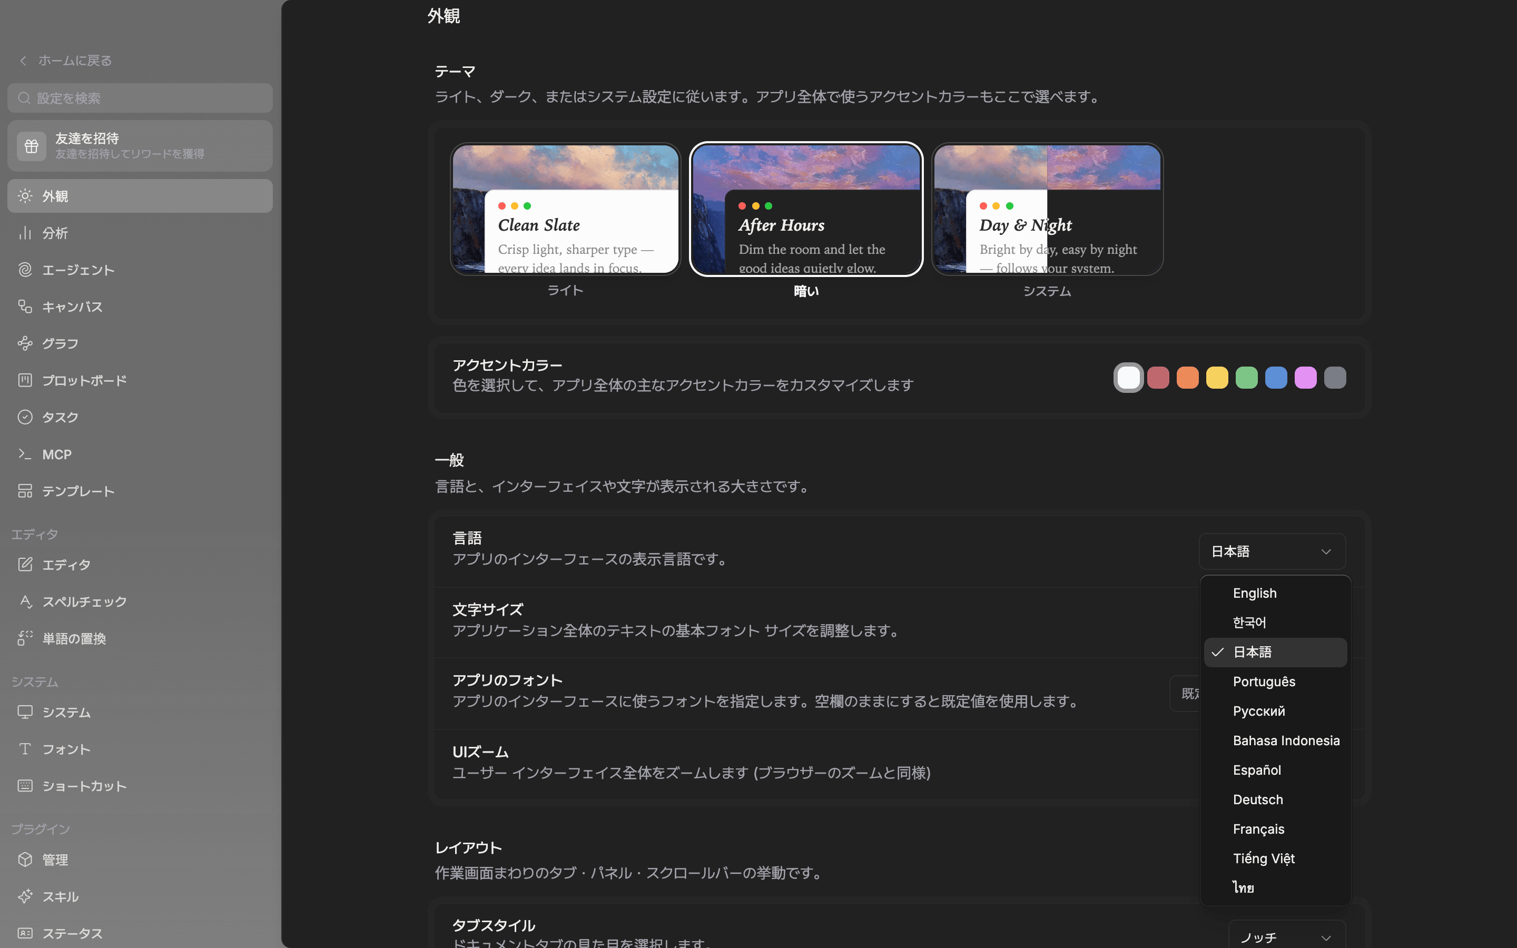The image size is (1517, 948).
Task: Click the layout icon beside テンプレート
Action: click(x=25, y=491)
